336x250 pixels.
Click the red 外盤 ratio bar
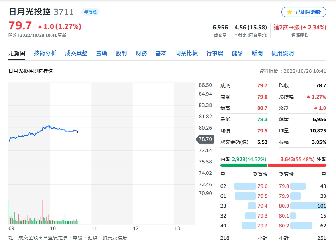click(297, 165)
